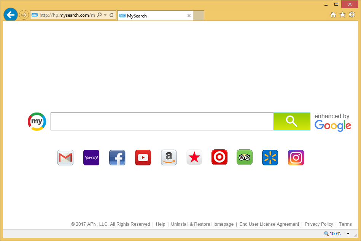Open the Uninstall & Restore Homepage link
Screen dimensions: 361x241
coord(202,224)
